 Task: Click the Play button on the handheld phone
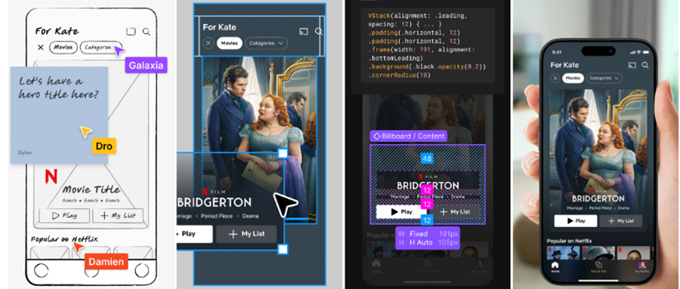click(x=576, y=221)
